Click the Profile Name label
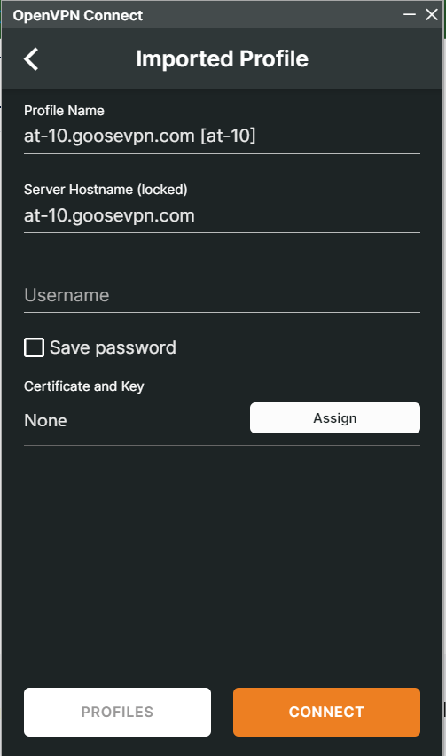Viewport: 446px width, 756px height. coord(64,111)
